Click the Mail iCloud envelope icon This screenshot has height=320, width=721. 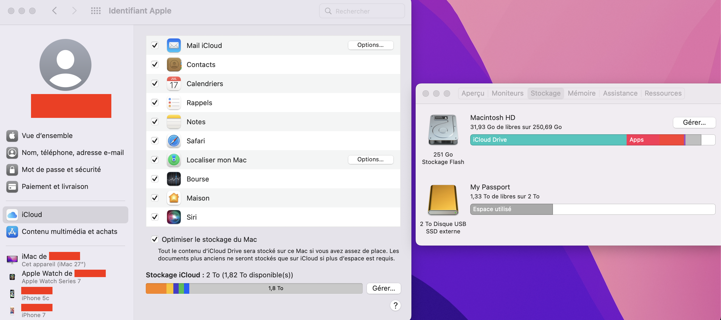174,45
